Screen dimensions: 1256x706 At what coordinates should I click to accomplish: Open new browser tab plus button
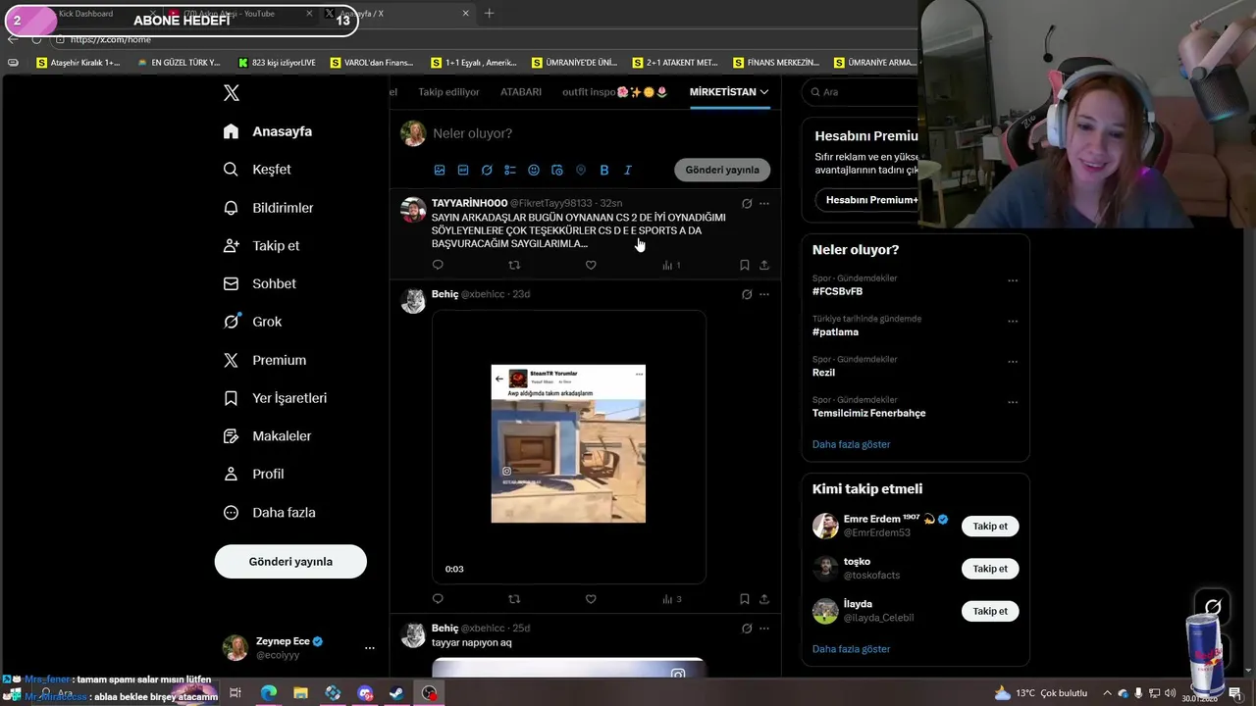pos(489,14)
